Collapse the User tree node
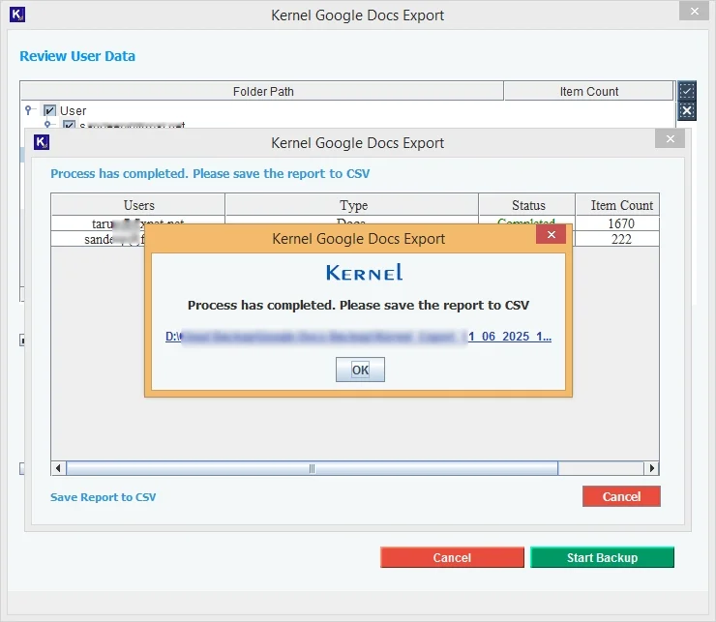Screen dimensions: 716x622 30,110
